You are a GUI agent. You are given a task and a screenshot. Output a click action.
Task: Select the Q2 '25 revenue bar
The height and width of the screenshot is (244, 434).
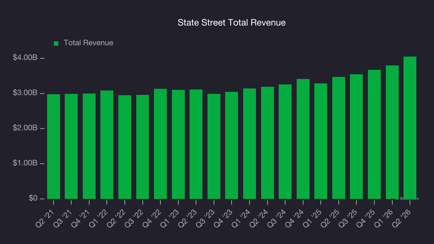pos(339,138)
